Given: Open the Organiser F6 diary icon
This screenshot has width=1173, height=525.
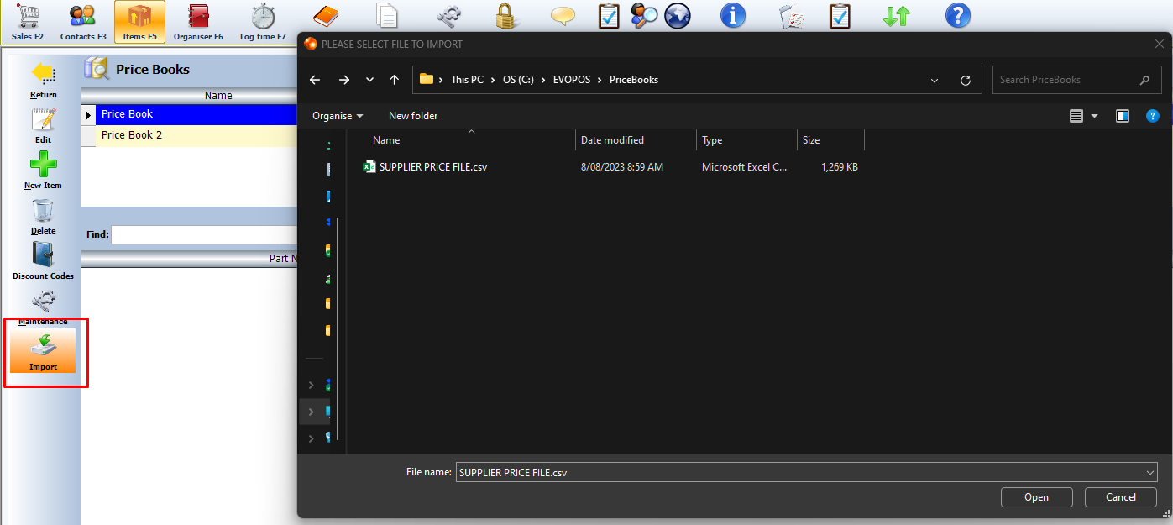Looking at the screenshot, I should pyautogui.click(x=198, y=22).
